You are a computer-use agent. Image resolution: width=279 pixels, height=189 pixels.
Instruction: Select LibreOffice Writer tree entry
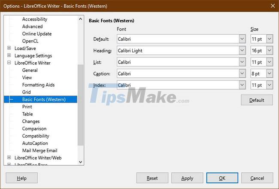click(x=33, y=63)
